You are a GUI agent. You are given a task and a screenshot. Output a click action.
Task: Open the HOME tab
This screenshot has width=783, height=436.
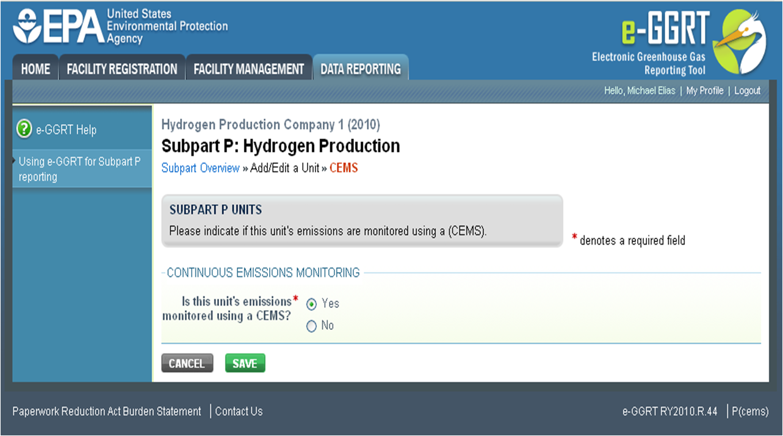tap(35, 69)
